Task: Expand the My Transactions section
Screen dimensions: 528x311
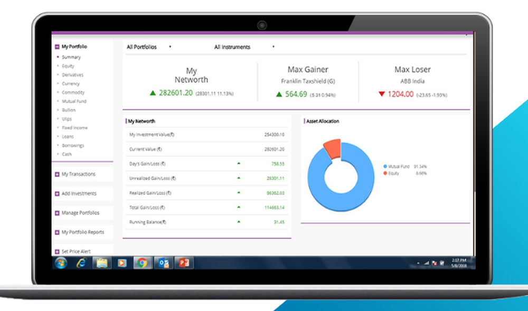Action: [x=77, y=174]
